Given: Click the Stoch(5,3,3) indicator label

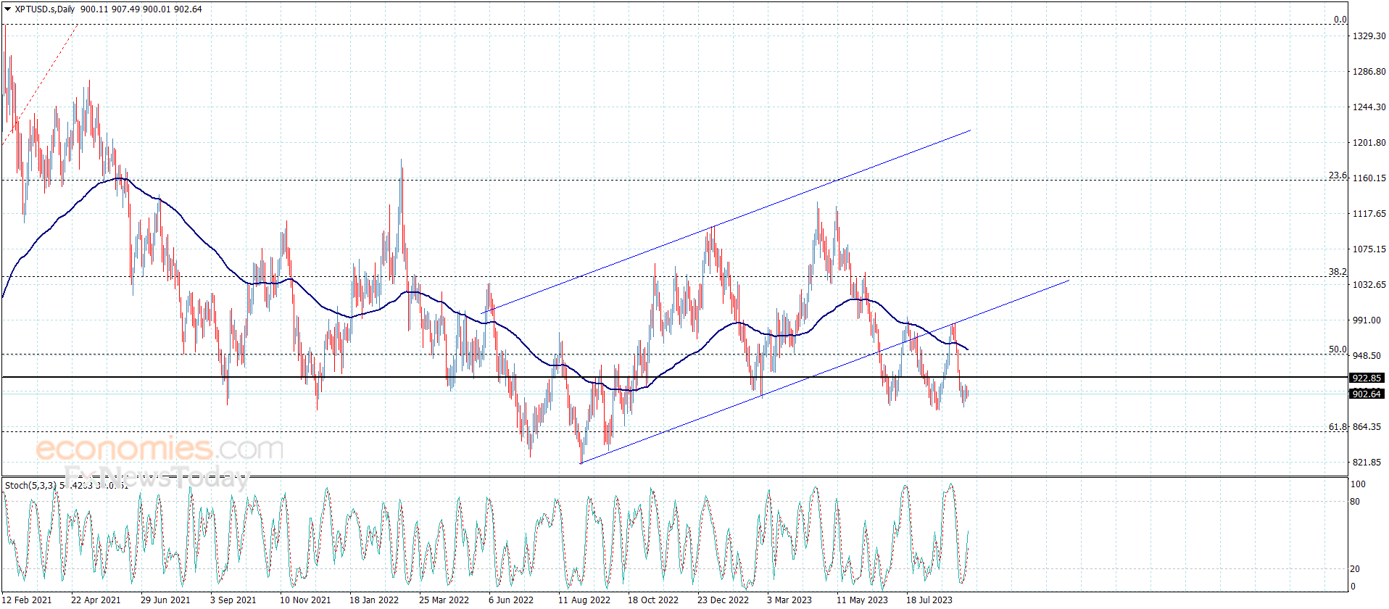Looking at the screenshot, I should pyautogui.click(x=30, y=486).
